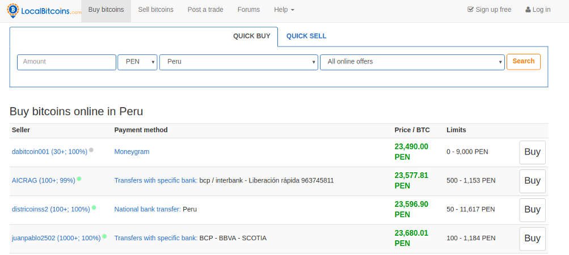Open seller dabitcoin001 profile
This screenshot has width=569, height=255.
coord(50,152)
